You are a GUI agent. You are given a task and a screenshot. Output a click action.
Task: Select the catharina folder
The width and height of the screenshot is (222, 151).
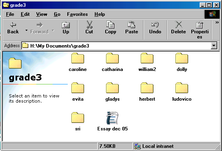coord(112,62)
